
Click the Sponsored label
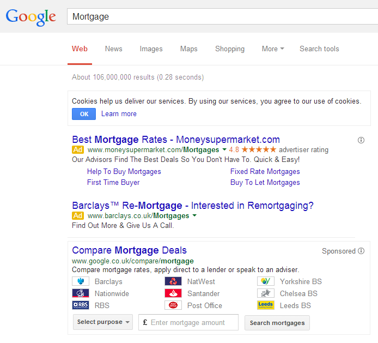coord(339,251)
